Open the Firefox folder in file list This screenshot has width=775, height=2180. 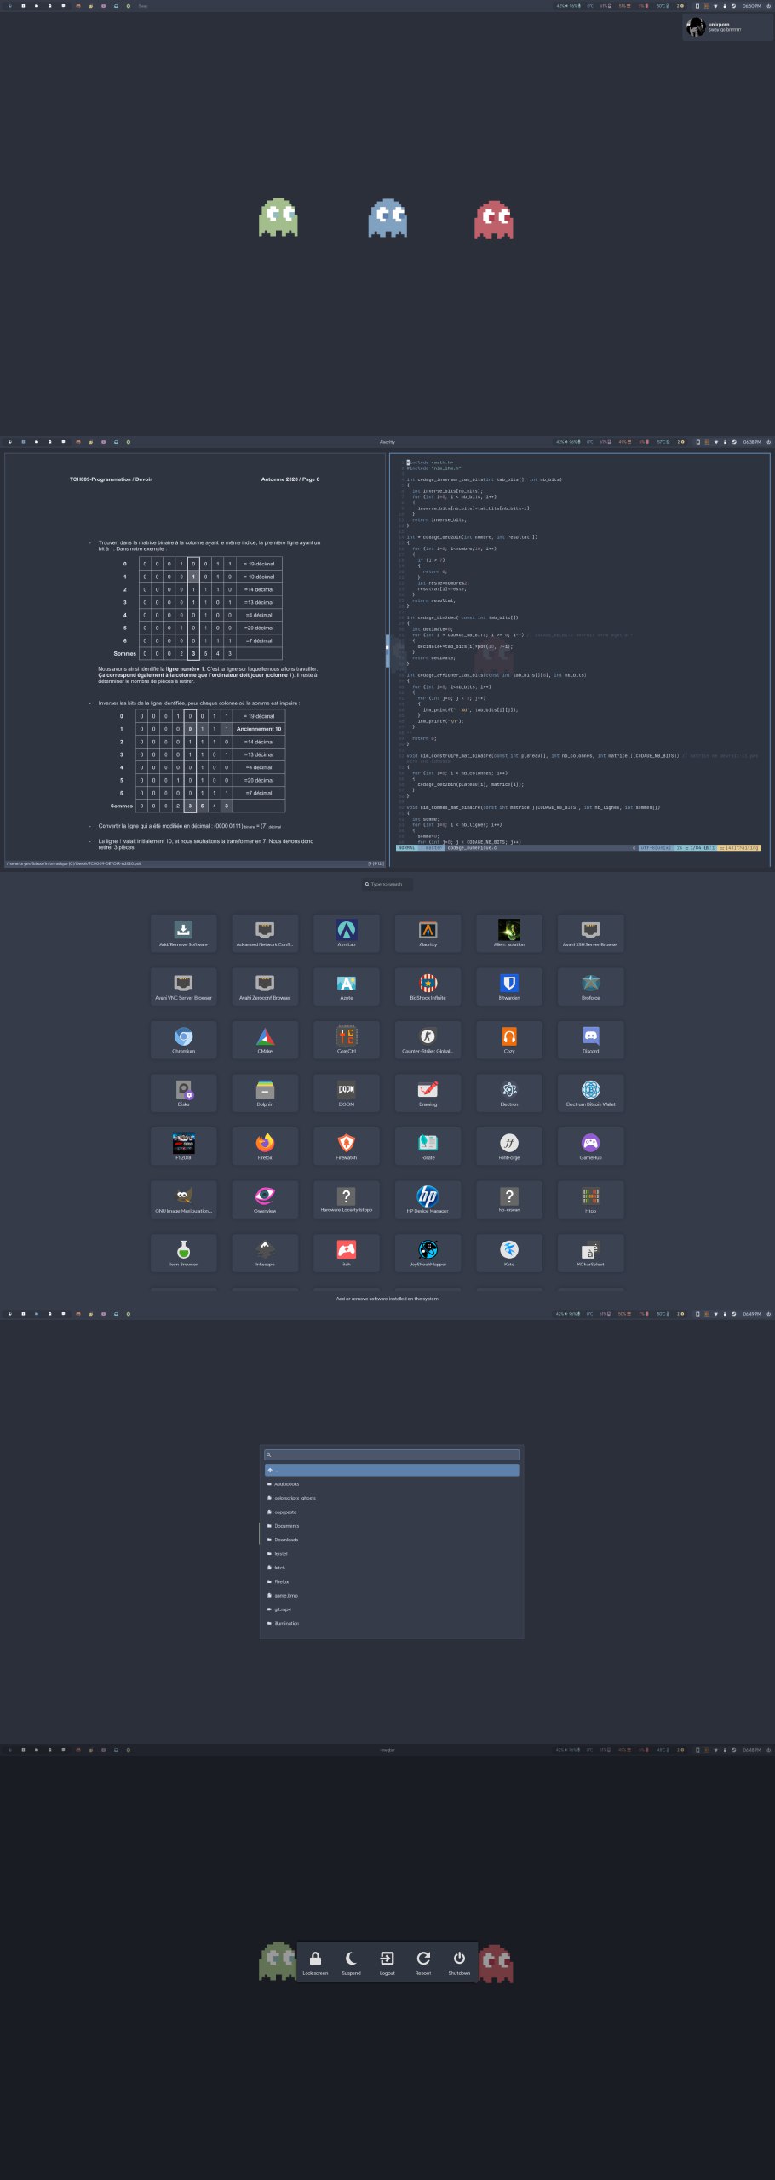[392, 1581]
